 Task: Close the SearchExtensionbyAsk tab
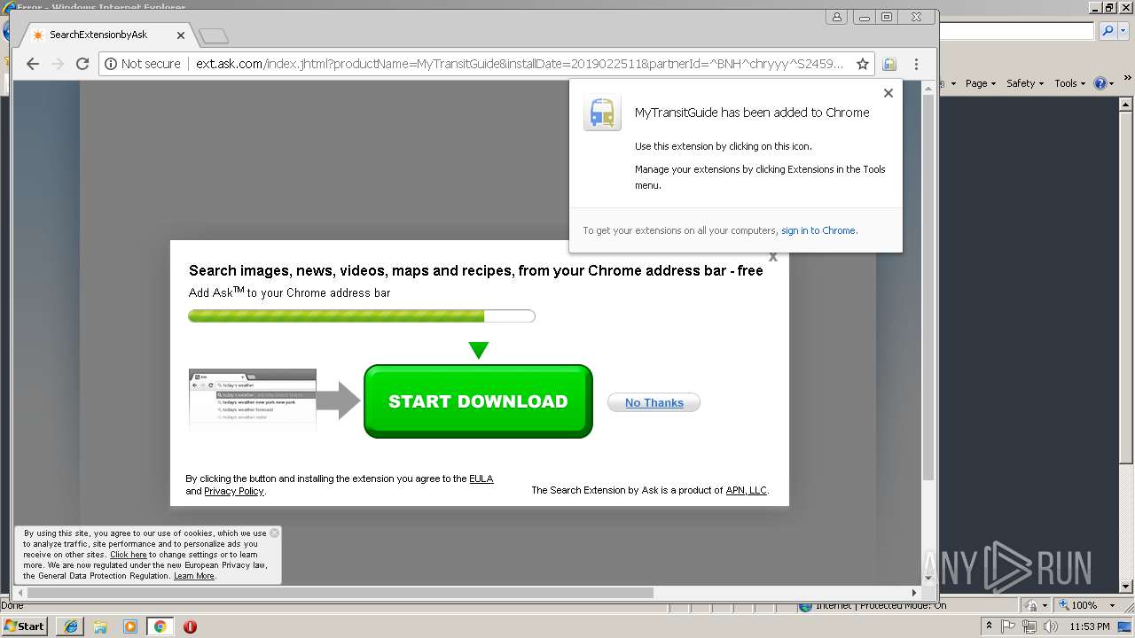(x=181, y=35)
